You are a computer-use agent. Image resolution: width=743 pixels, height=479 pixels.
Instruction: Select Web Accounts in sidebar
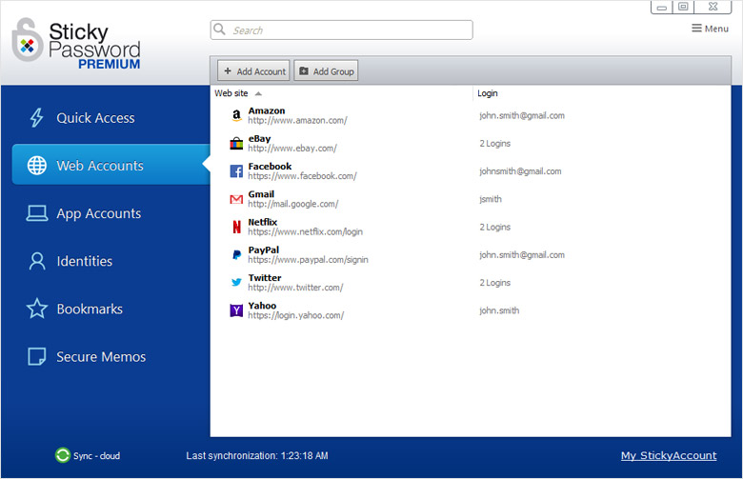coord(110,165)
